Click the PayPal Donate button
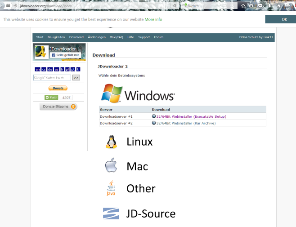The height and width of the screenshot is (227, 296). [58, 88]
